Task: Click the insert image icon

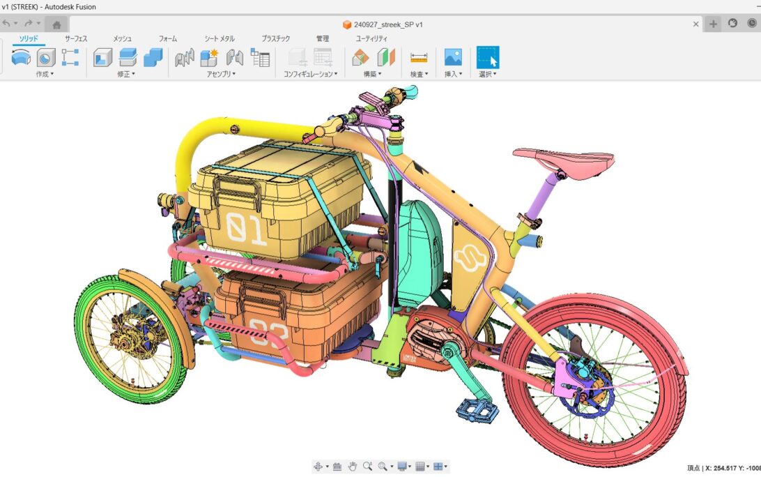Action: [x=453, y=57]
